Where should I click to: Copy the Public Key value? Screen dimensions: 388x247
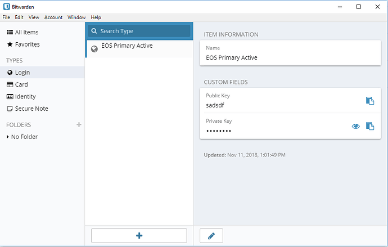coord(370,101)
